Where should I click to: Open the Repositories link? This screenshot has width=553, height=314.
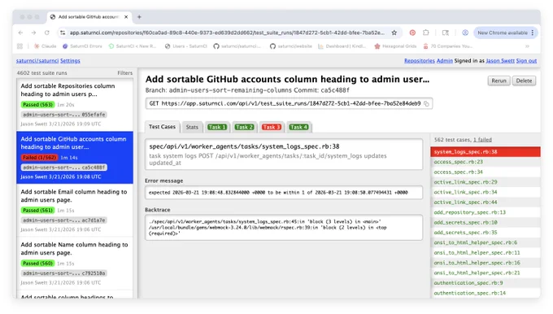420,61
